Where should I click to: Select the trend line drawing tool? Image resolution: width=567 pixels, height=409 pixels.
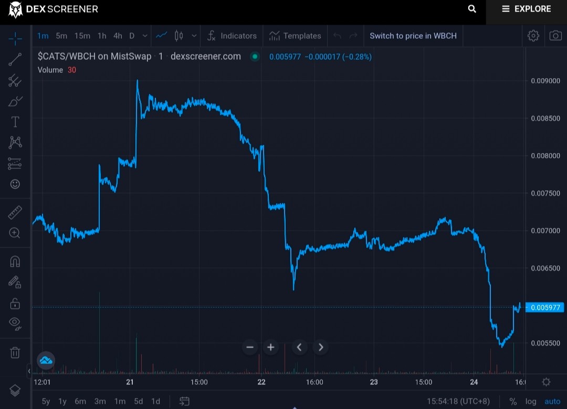coord(15,59)
